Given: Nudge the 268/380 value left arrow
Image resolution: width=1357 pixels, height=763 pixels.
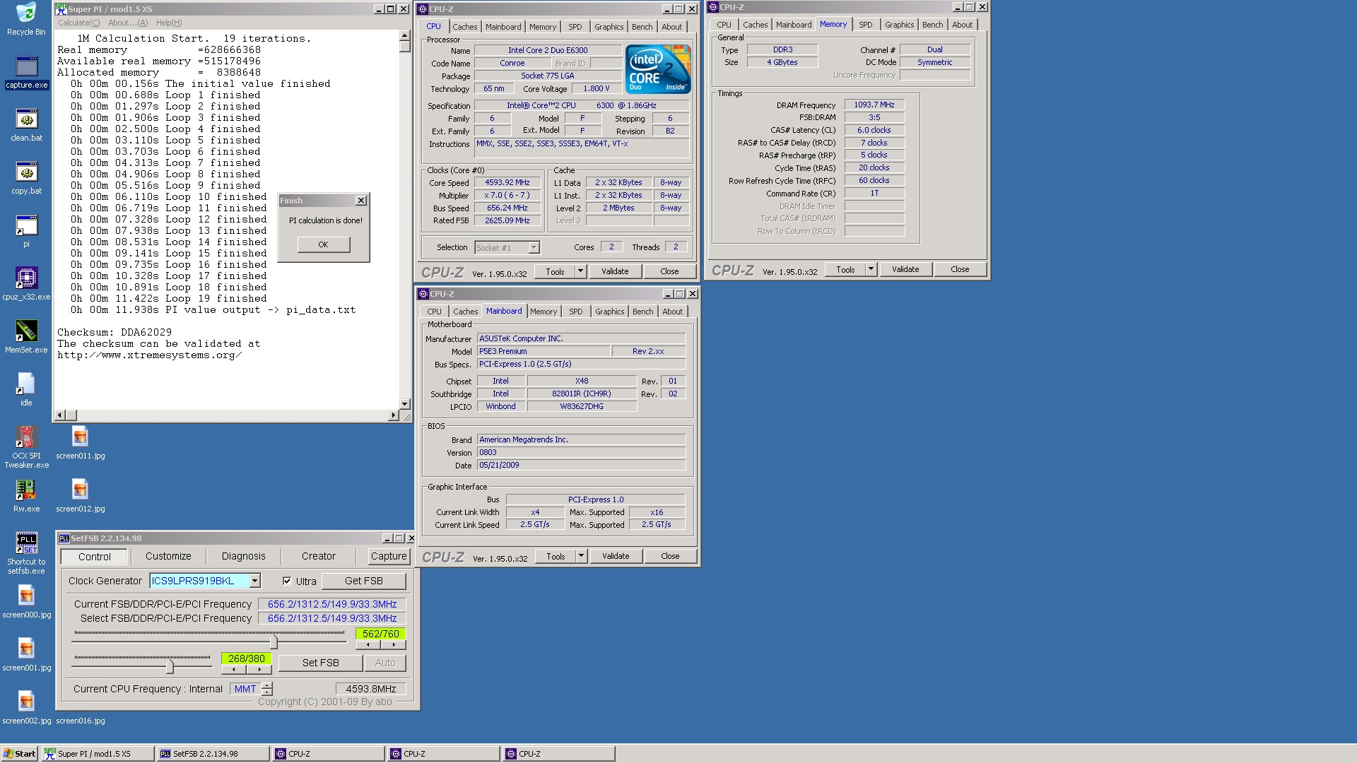Looking at the screenshot, I should pos(234,669).
